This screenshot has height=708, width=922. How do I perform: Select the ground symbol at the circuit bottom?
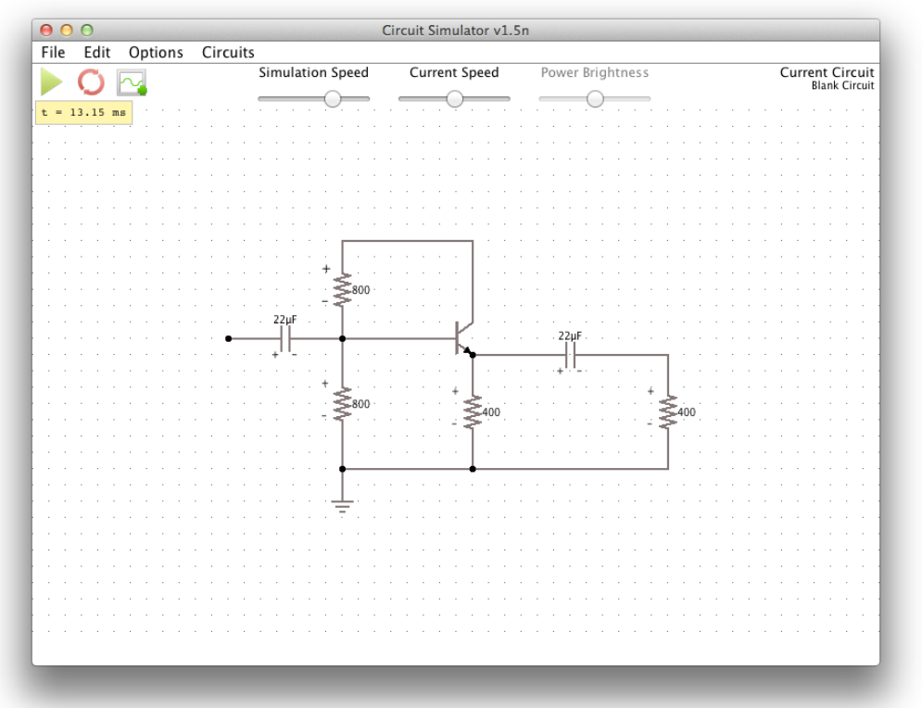[342, 506]
